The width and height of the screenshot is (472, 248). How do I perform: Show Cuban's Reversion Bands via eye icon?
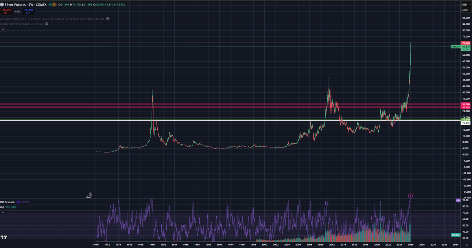46,24
